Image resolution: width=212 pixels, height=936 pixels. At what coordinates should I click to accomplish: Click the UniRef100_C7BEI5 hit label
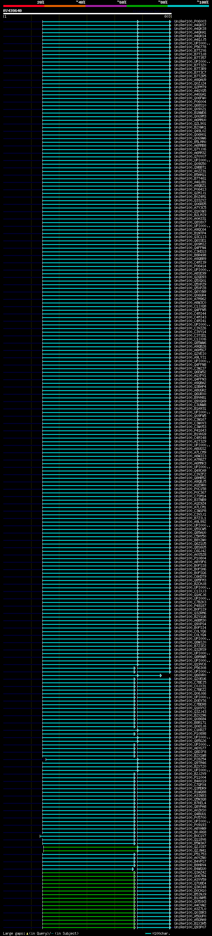[x=190, y=682]
